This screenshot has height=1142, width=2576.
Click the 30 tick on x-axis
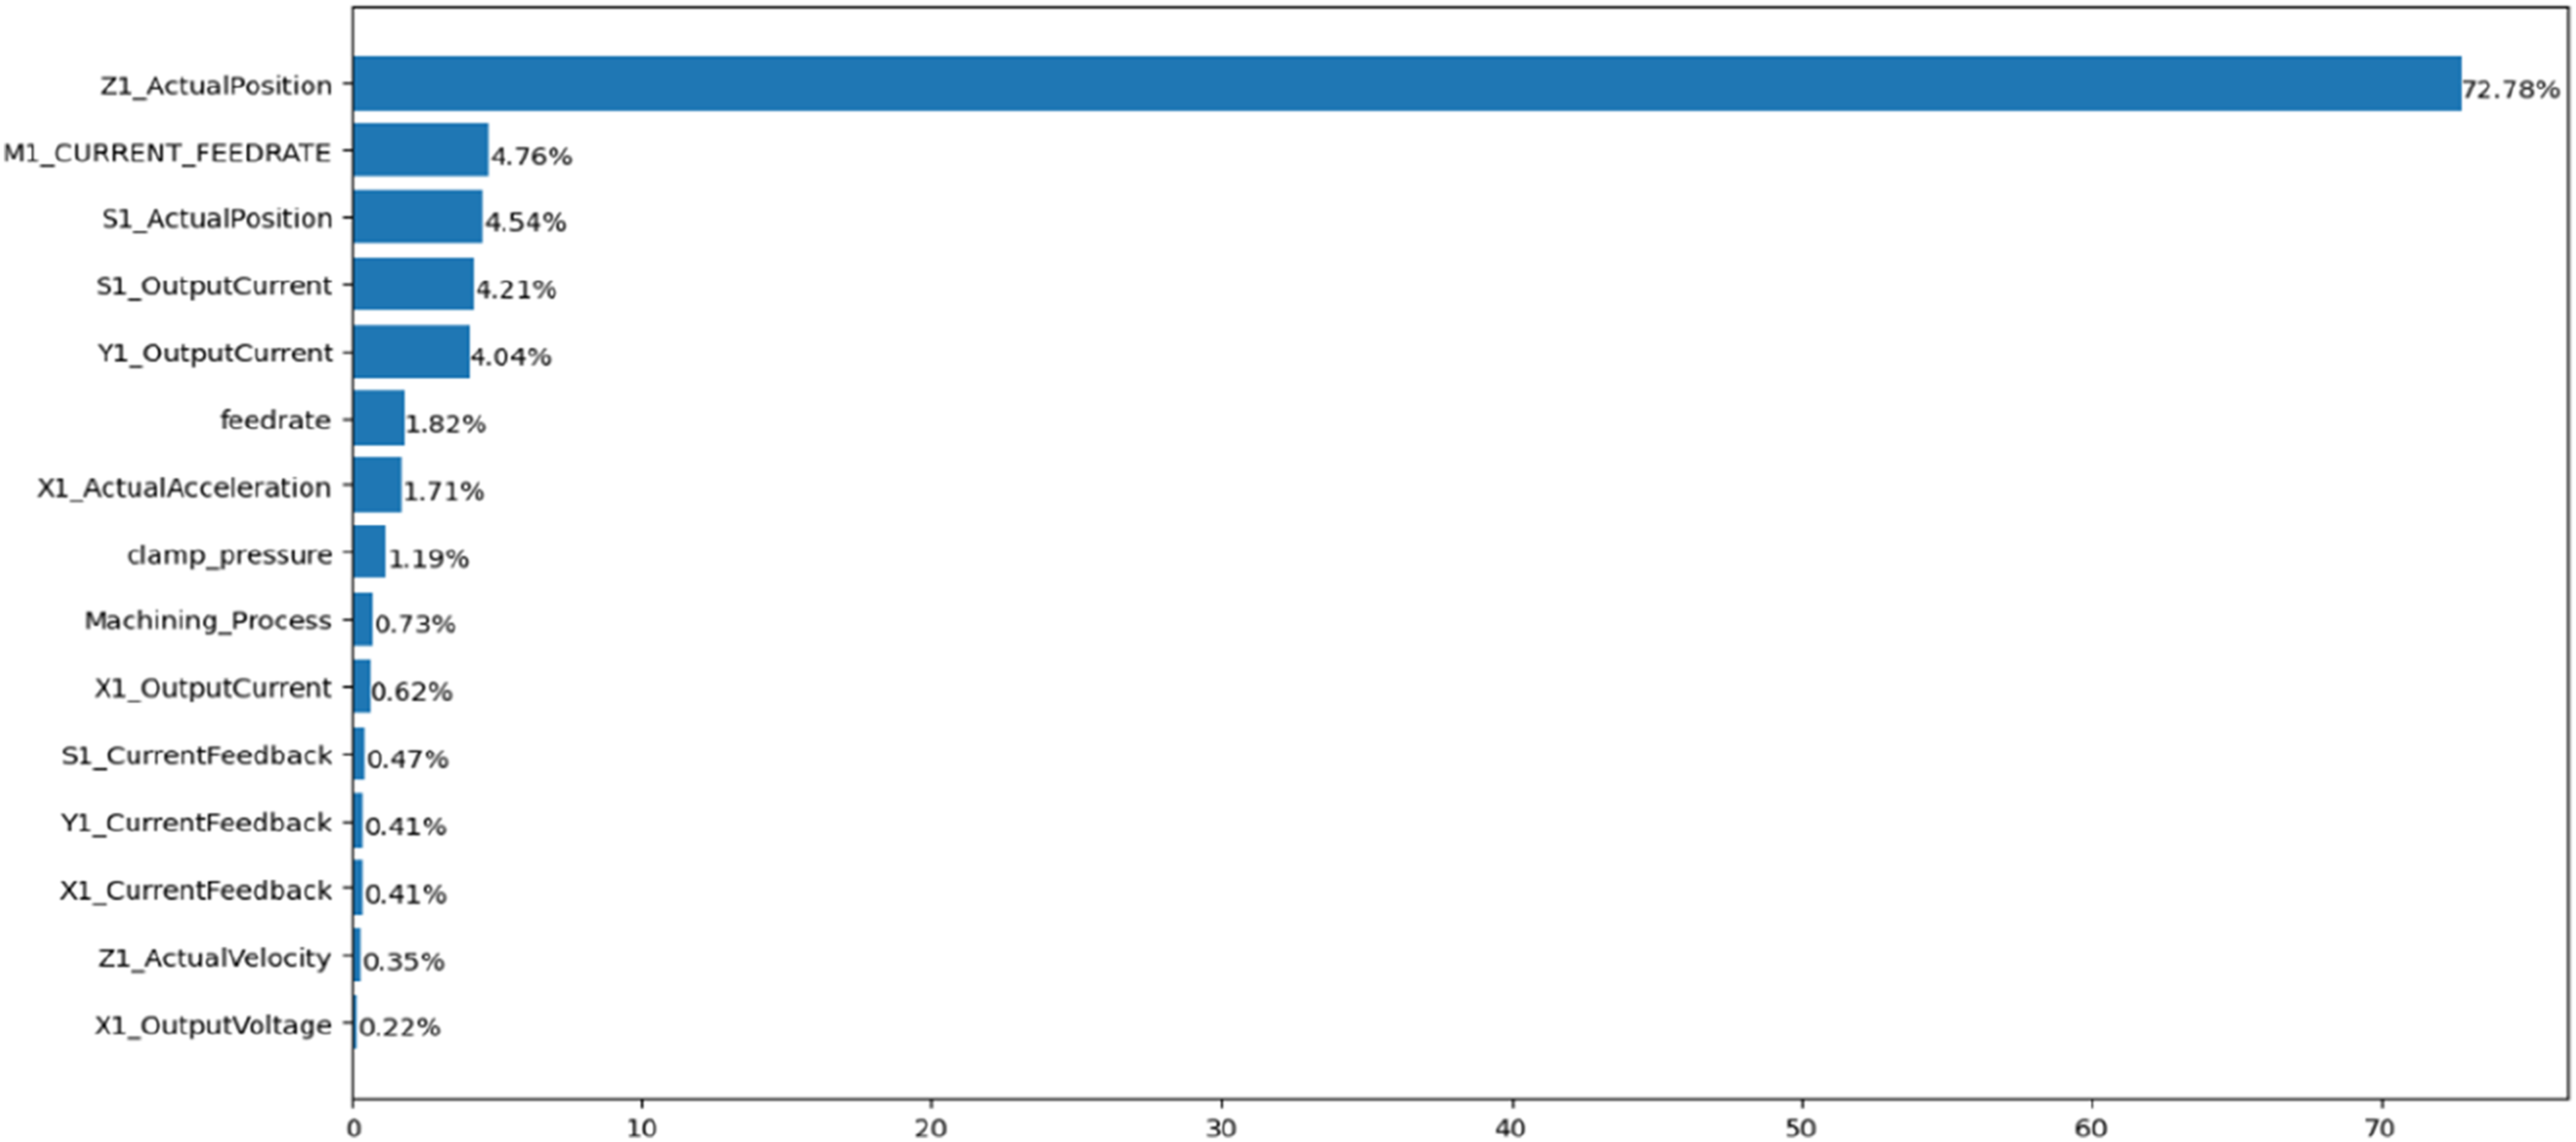(1221, 1128)
